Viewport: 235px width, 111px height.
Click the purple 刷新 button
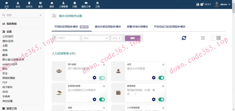point(133,38)
